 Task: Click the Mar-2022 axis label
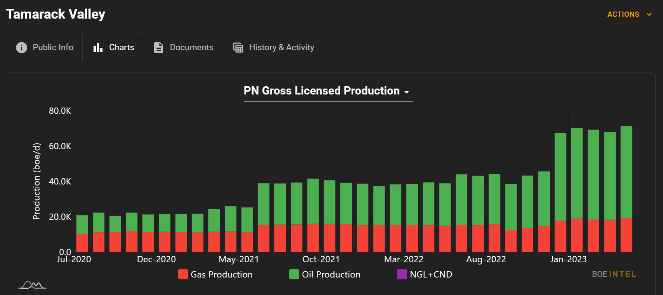[404, 259]
